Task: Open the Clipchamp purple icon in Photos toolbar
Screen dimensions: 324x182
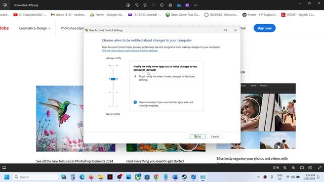Action: (187, 5)
